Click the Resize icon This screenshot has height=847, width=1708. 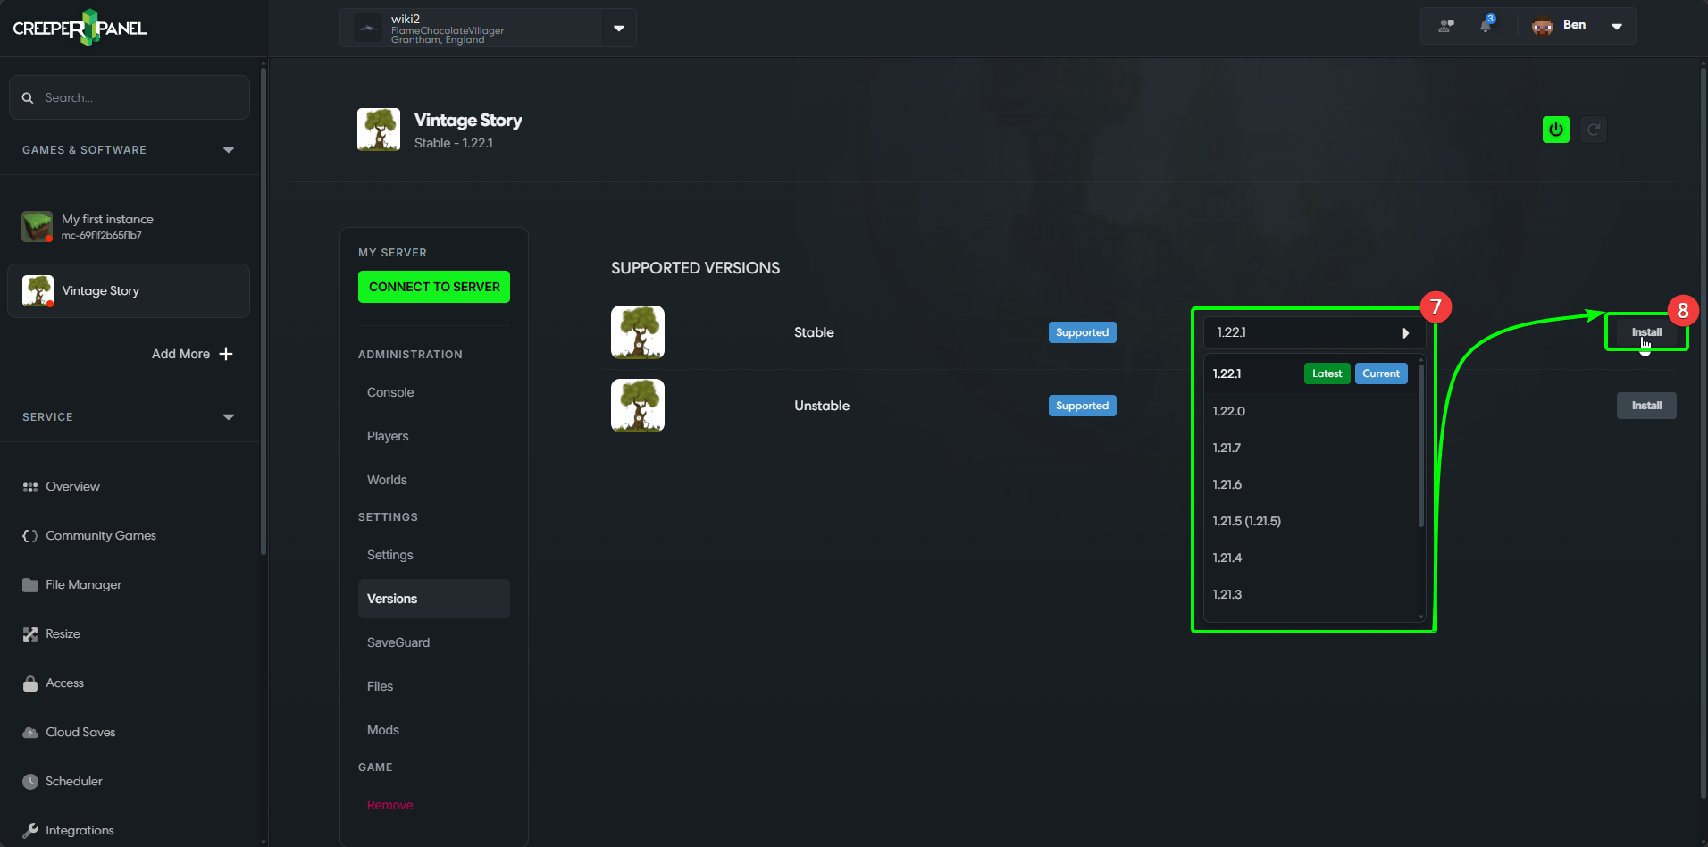[x=30, y=634]
